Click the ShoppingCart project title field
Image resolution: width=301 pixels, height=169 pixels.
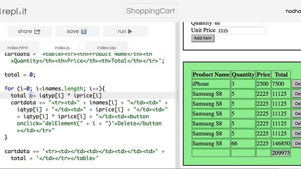point(150,11)
